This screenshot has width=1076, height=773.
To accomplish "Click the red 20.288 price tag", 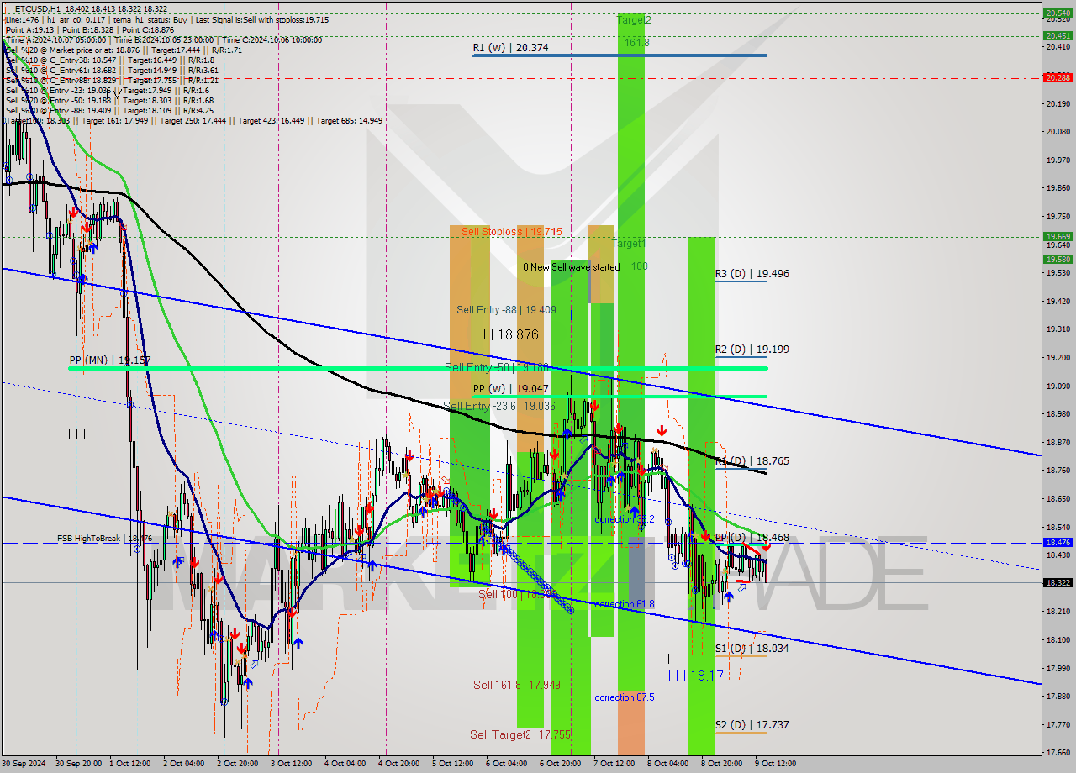I will point(1058,77).
